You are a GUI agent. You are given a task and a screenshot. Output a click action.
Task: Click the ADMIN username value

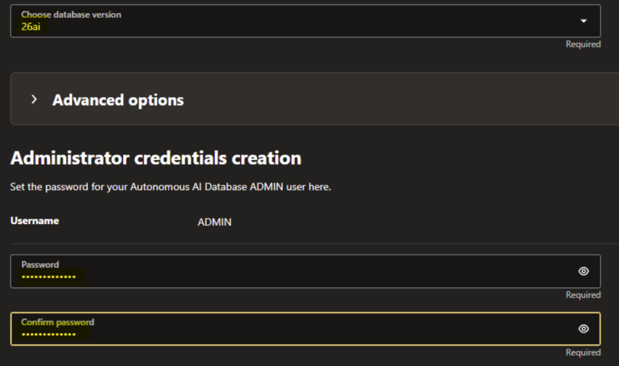click(x=215, y=222)
